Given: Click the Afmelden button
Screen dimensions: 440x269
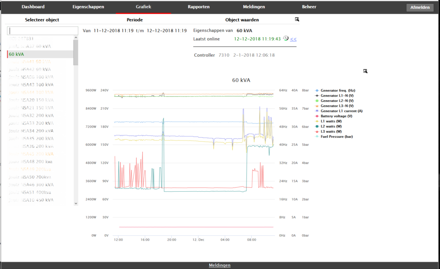Looking at the screenshot, I should click(x=420, y=7).
